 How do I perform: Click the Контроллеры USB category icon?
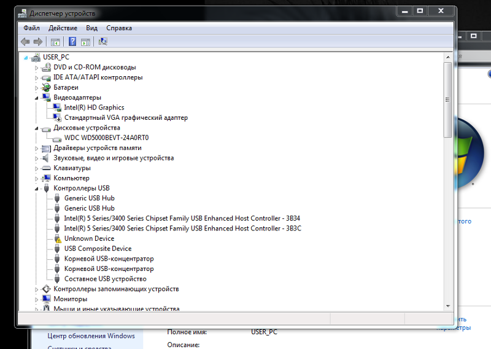pos(47,188)
